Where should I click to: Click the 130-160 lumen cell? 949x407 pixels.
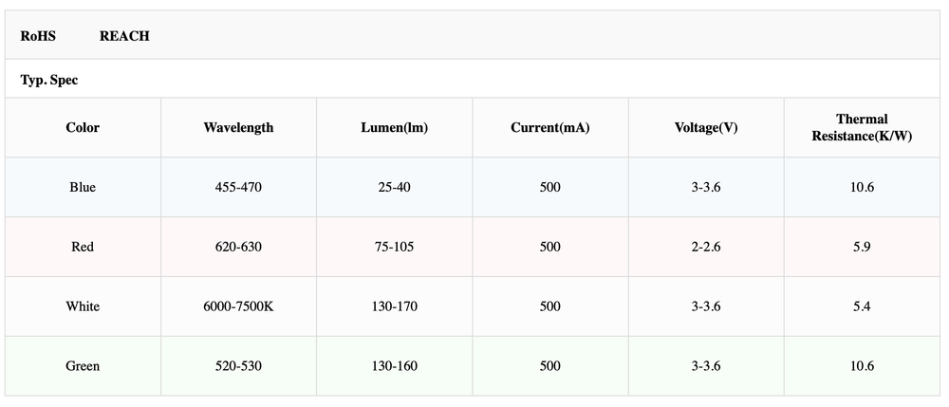(x=395, y=366)
